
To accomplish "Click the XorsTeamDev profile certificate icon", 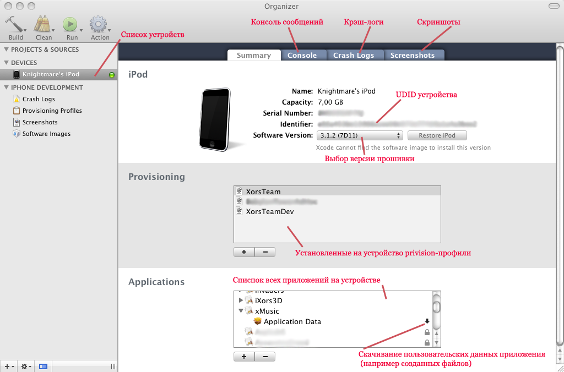I will point(239,211).
